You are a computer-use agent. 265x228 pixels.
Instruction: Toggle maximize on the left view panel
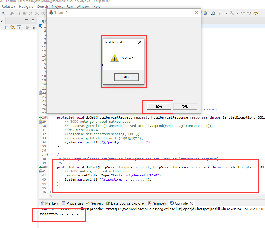click(33, 20)
